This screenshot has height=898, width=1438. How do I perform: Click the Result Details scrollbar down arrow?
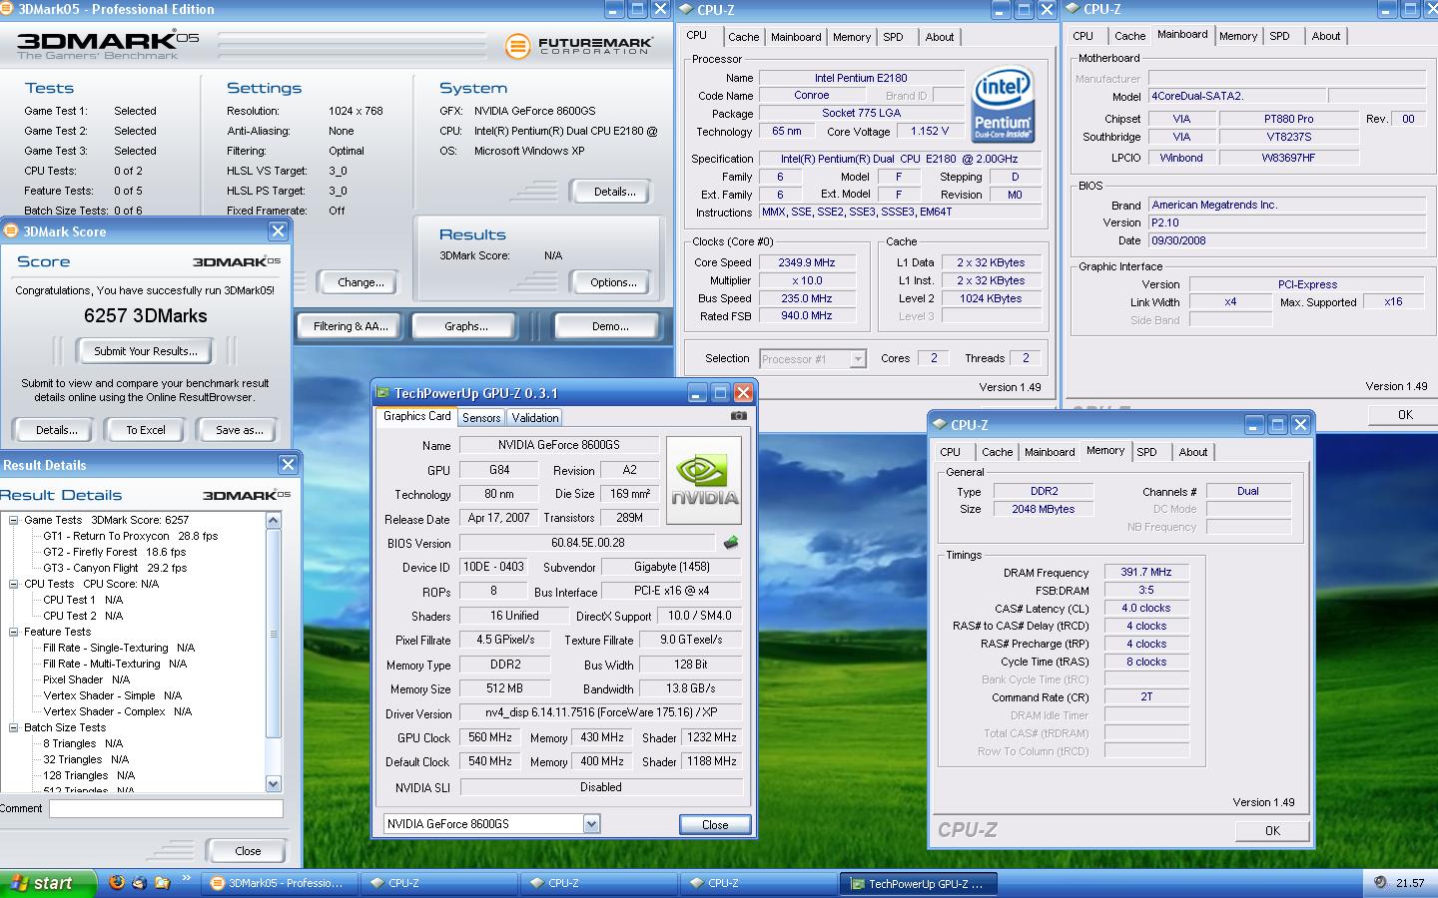click(x=274, y=784)
